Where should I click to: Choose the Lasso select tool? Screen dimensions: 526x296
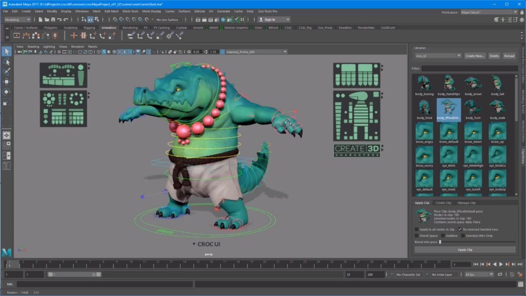point(6,61)
